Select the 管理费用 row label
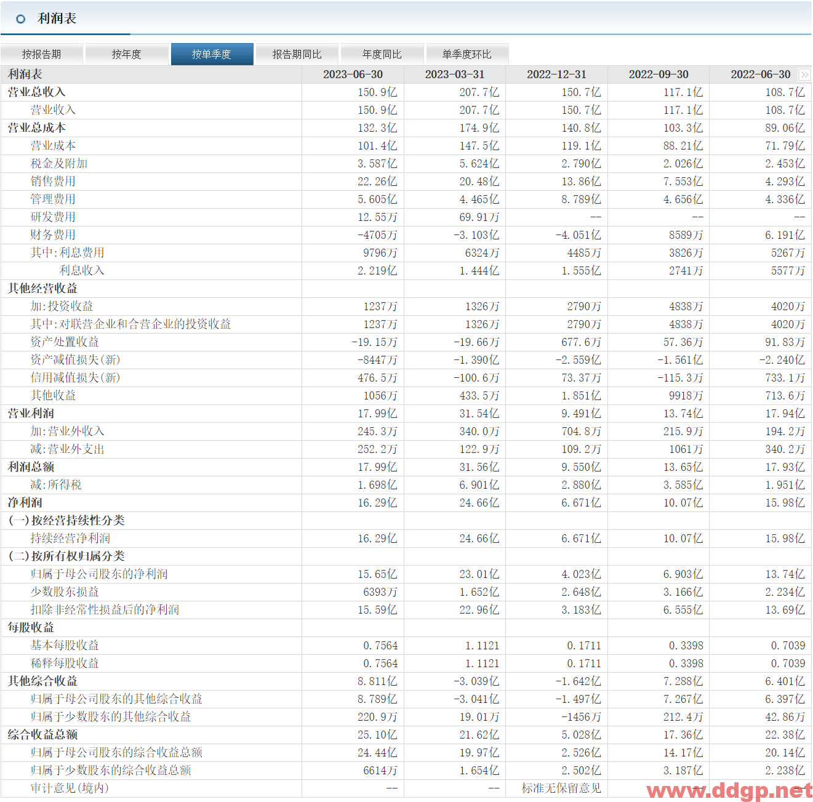 53,199
